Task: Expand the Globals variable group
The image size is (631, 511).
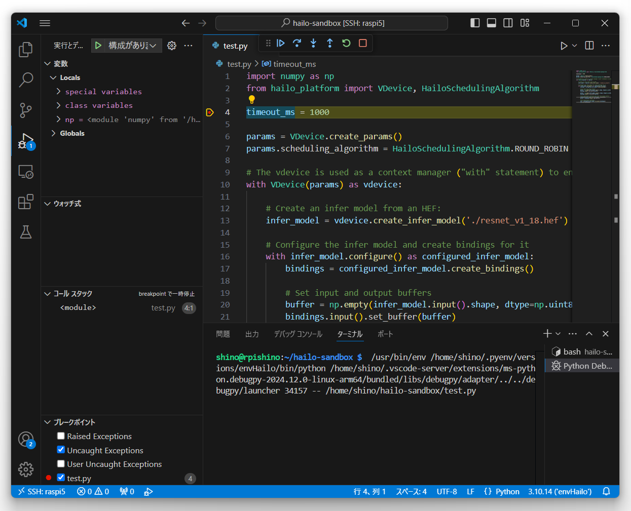Action: coord(53,133)
